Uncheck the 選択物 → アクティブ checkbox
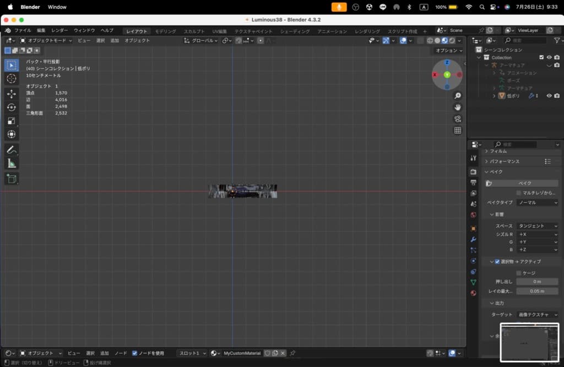Viewport: 564px width, 367px height. [x=497, y=262]
